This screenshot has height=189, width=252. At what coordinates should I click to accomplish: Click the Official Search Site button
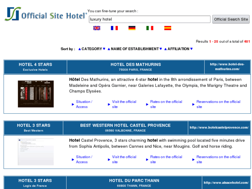point(231,19)
